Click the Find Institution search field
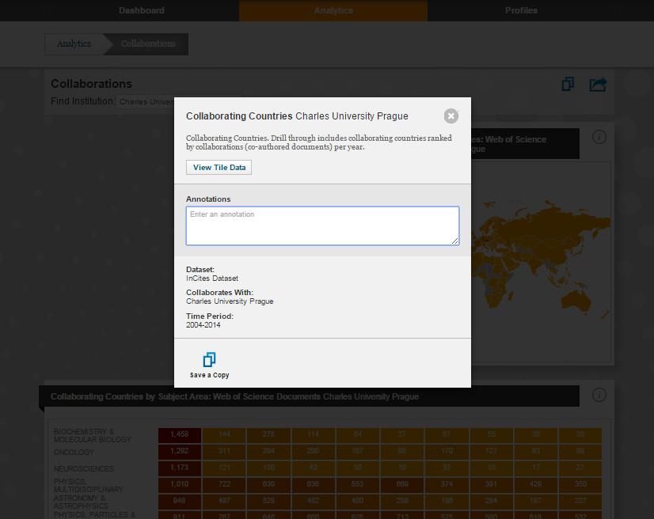The height and width of the screenshot is (519, 654). [146, 102]
